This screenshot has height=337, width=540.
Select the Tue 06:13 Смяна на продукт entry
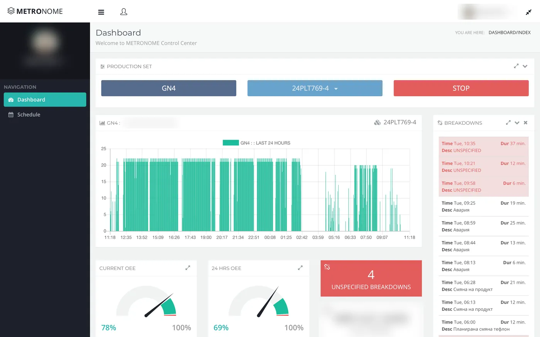point(484,305)
